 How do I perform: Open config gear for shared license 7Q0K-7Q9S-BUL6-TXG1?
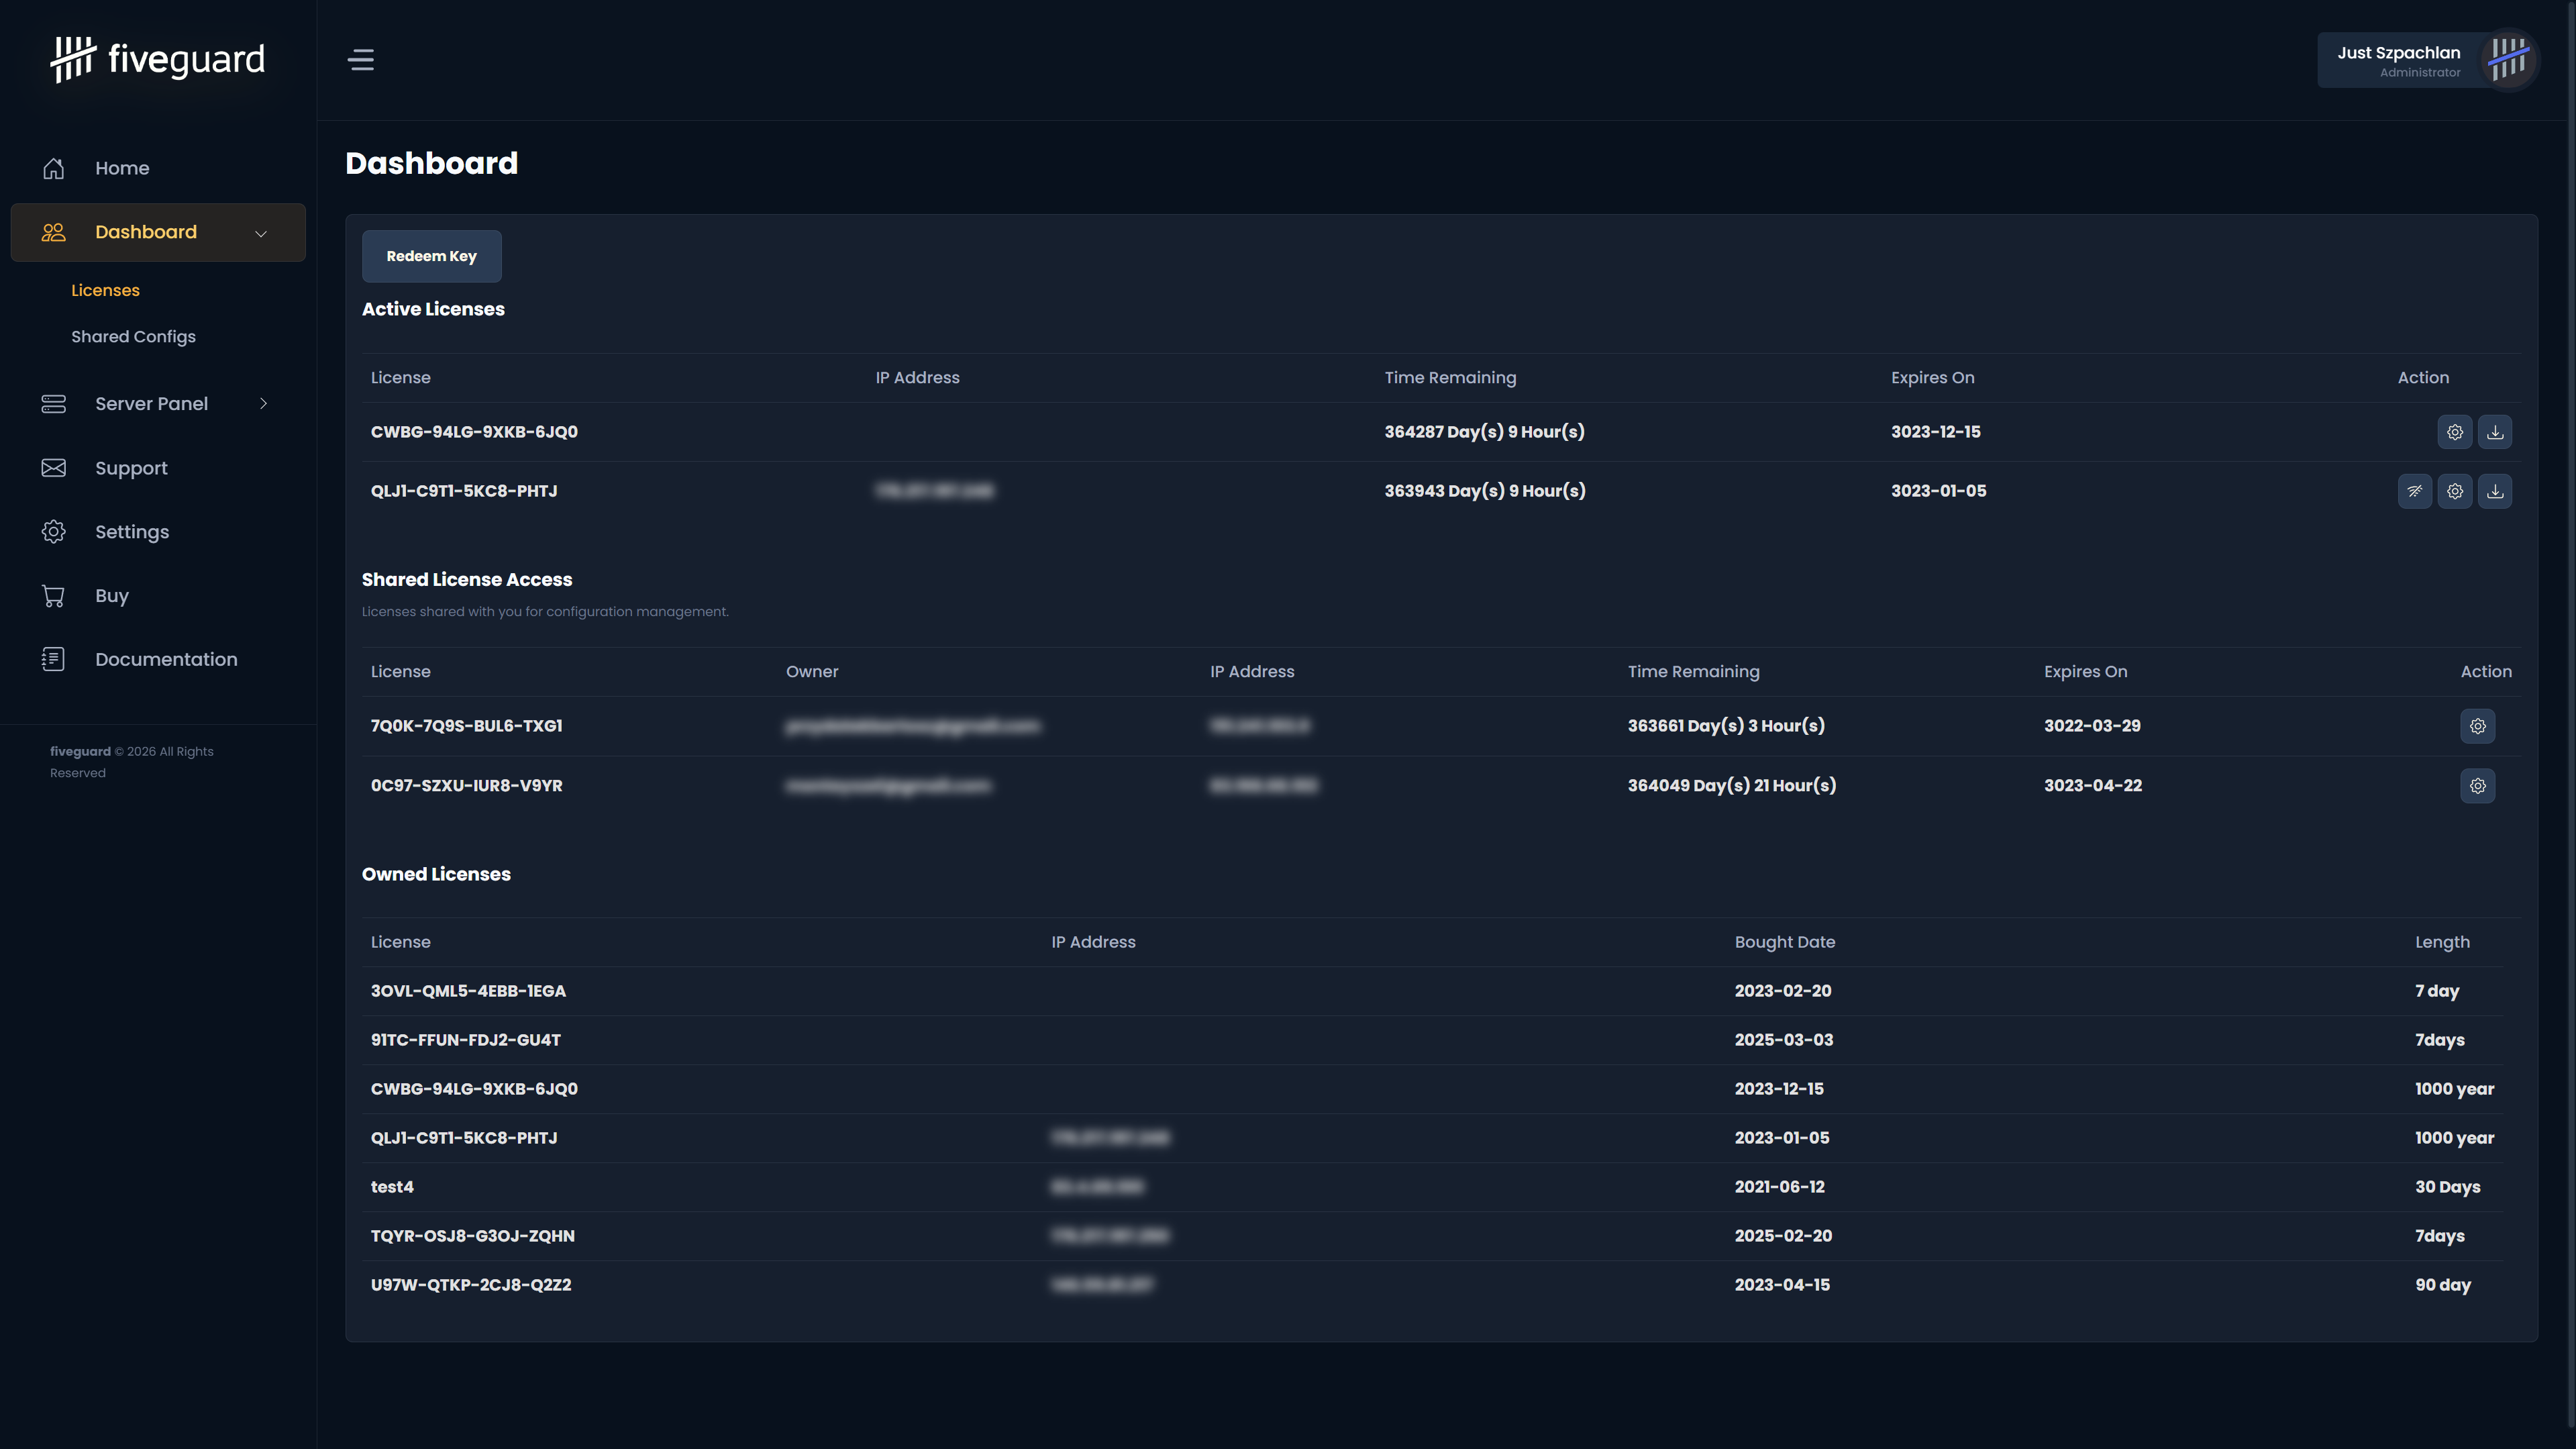coord(2478,726)
